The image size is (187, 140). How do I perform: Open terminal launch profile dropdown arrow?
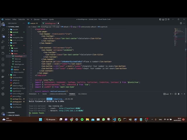coord(173,94)
